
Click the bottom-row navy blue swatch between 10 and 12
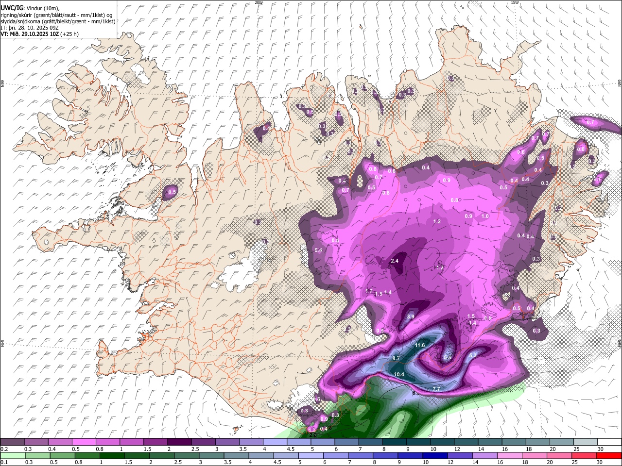pos(435,455)
